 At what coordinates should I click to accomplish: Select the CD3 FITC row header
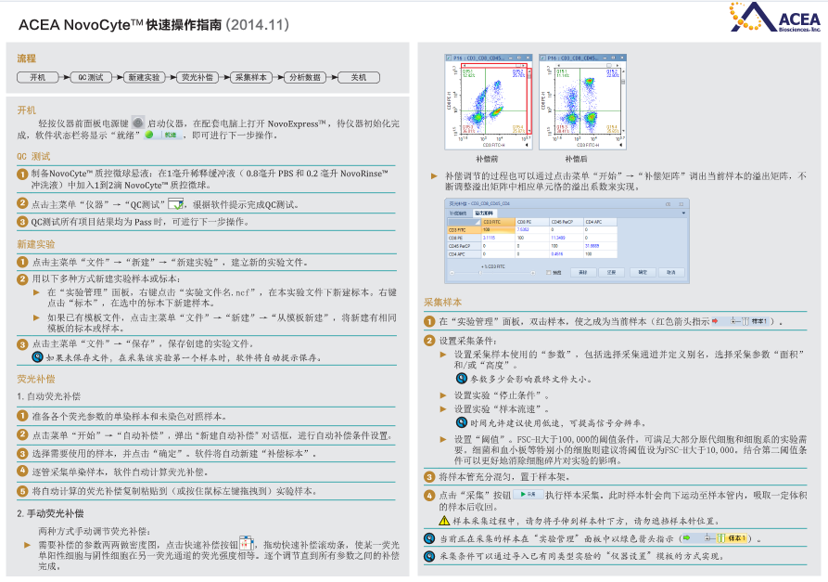click(465, 230)
